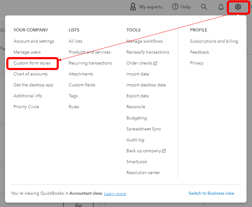Open Rules in Lists
This screenshot has height=207, width=252.
(74, 107)
